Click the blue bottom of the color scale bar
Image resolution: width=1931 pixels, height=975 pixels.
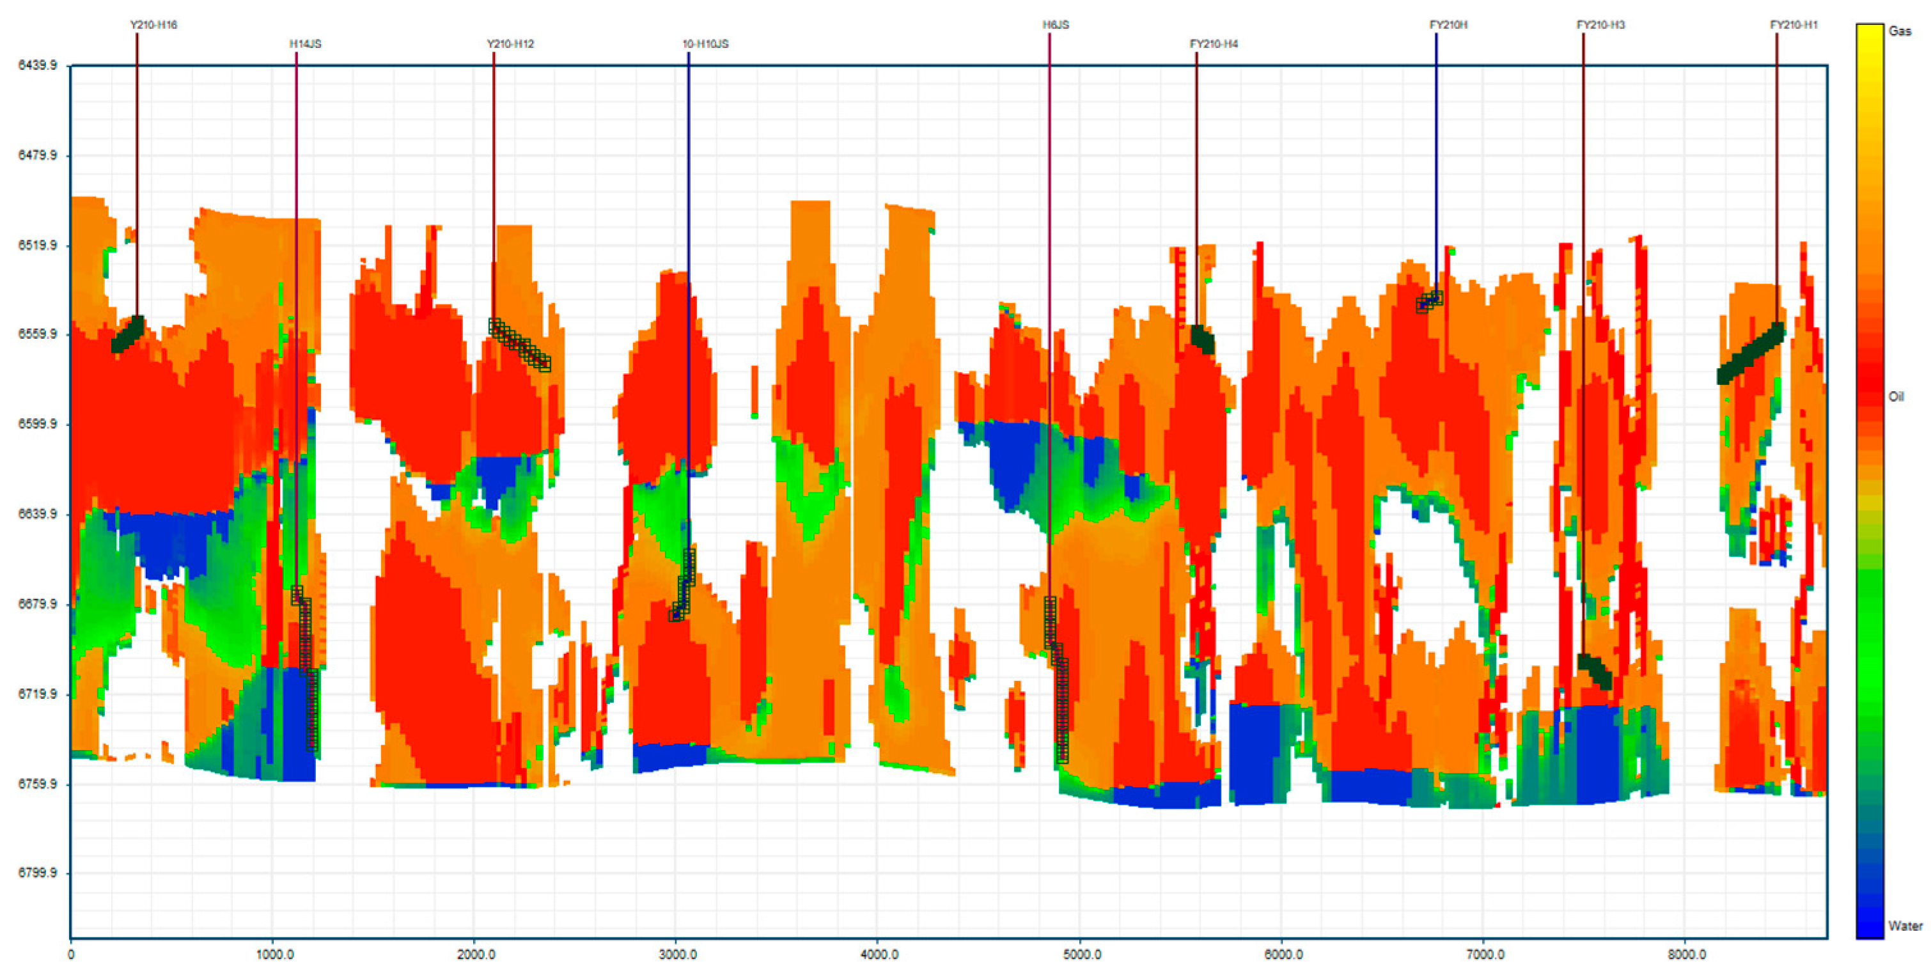pos(1870,928)
